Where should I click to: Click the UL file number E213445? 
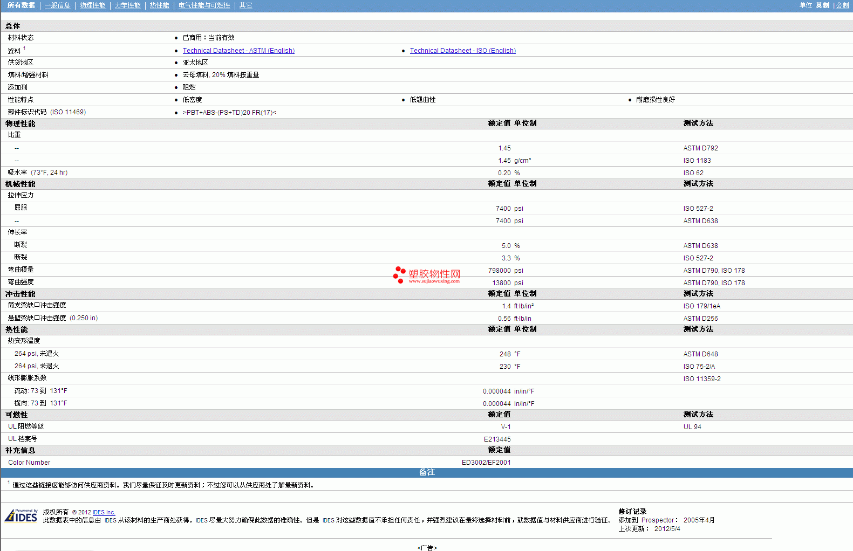point(497,439)
